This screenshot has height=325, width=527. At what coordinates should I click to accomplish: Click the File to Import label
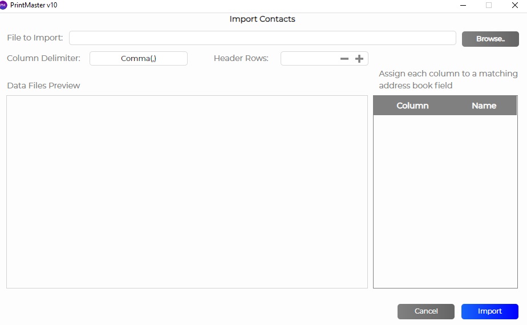pyautogui.click(x=35, y=38)
